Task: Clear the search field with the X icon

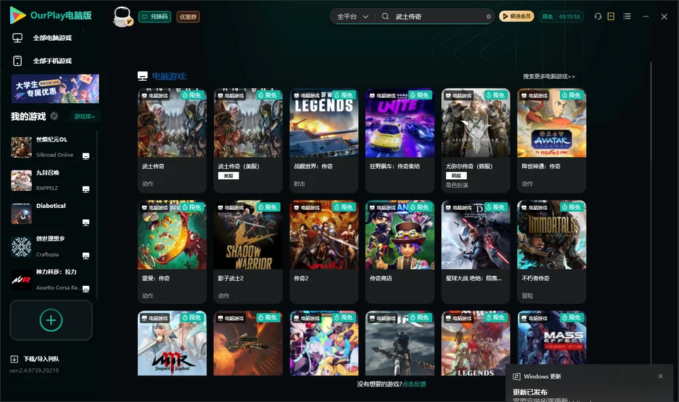Action: point(488,17)
